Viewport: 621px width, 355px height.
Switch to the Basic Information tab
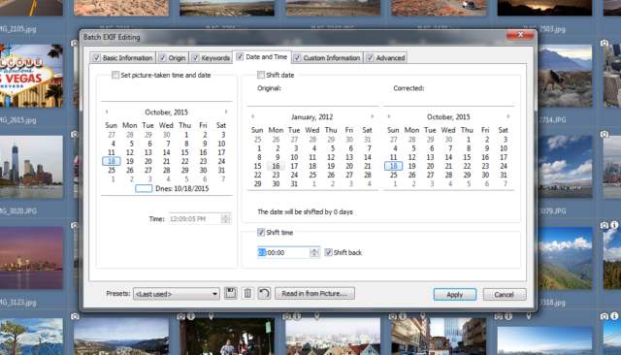coord(123,58)
